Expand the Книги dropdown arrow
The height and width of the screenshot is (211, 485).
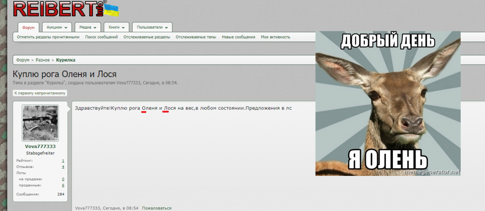[x=123, y=28]
